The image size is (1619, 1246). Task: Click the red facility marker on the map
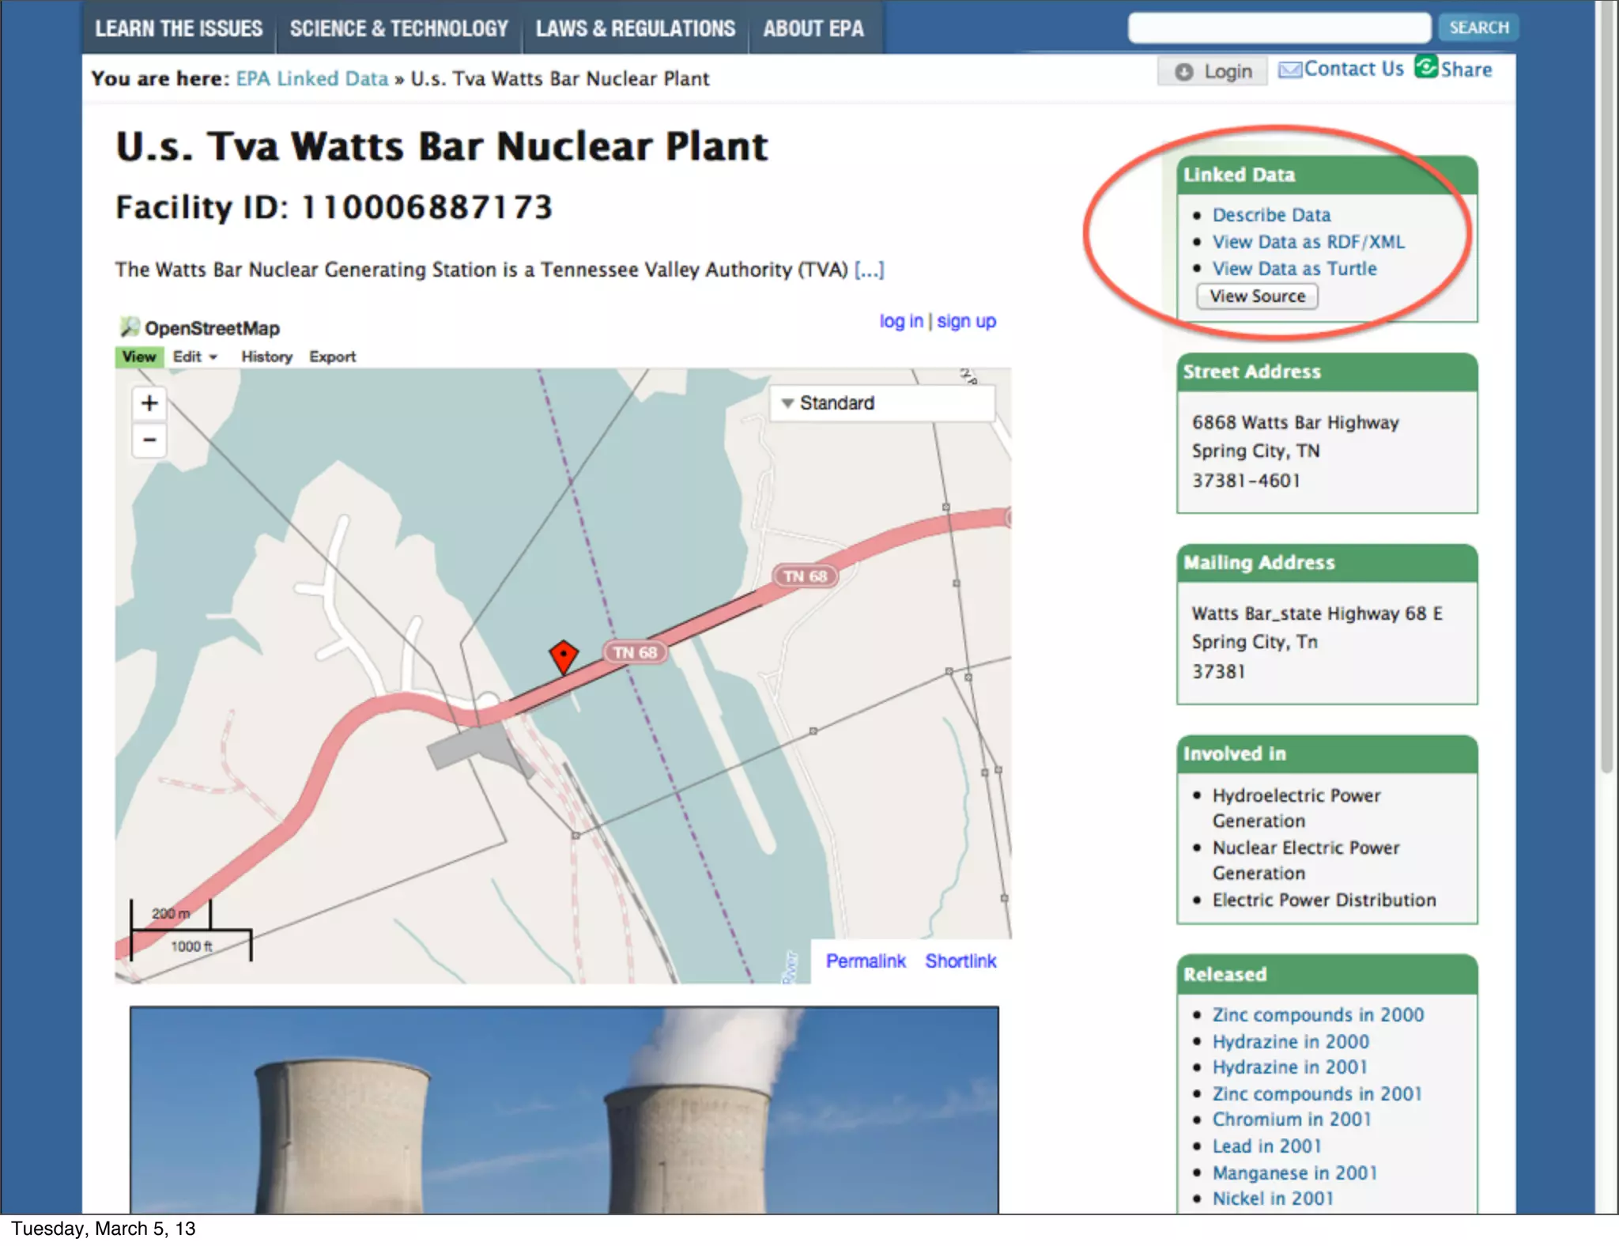(x=563, y=655)
